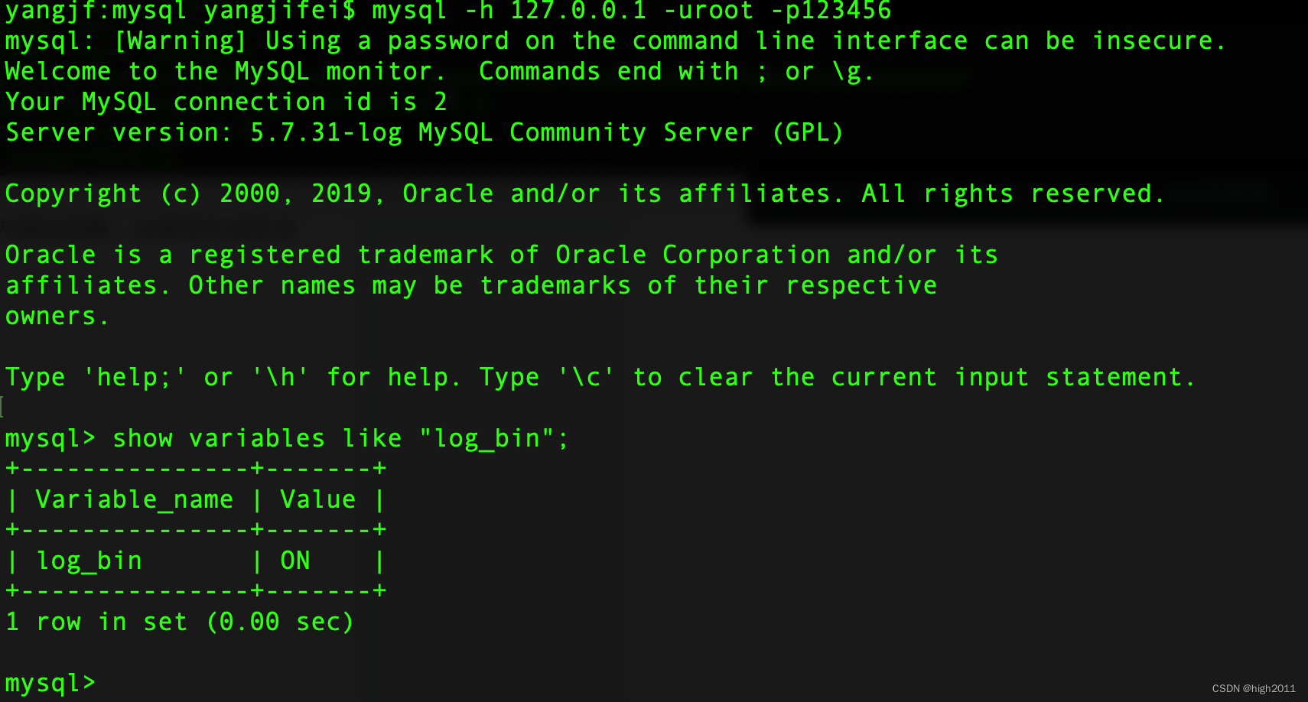Click the connection id is 2 text
The width and height of the screenshot is (1308, 702).
pyautogui.click(x=226, y=101)
